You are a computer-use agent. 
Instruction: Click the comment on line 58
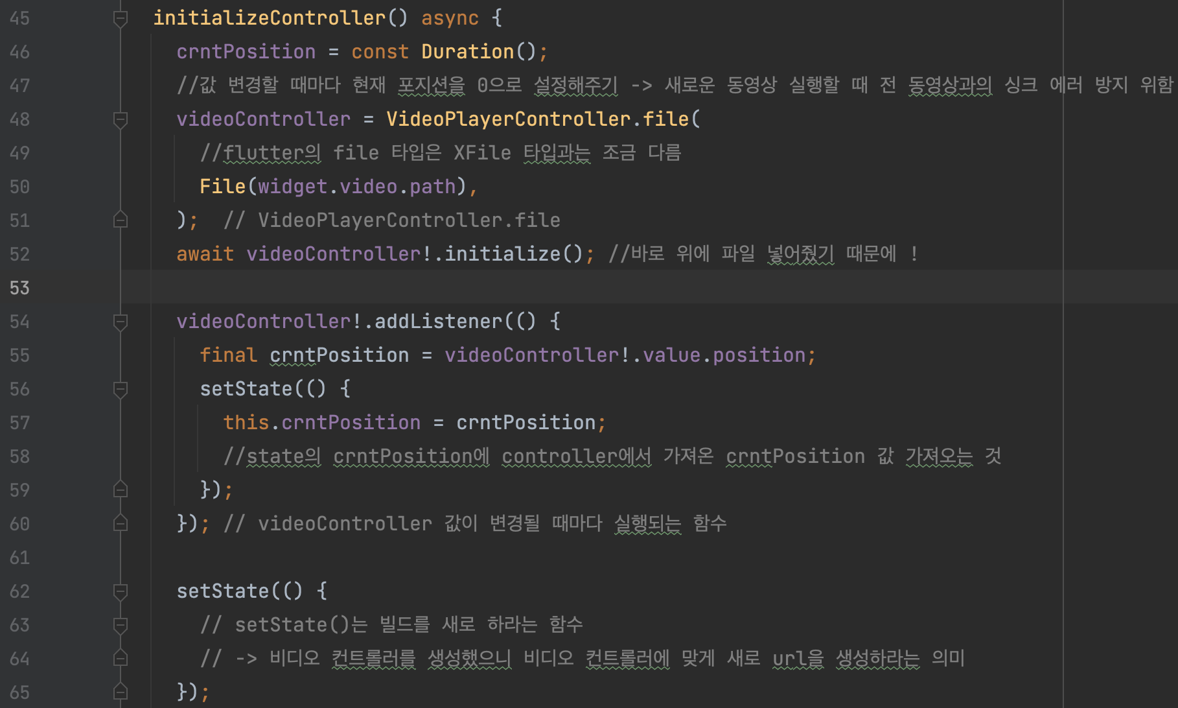[612, 456]
